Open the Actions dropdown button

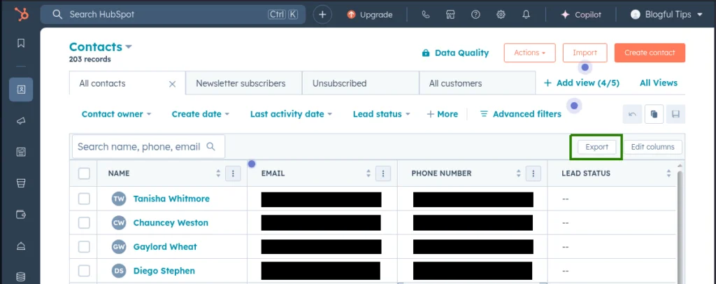tap(530, 53)
